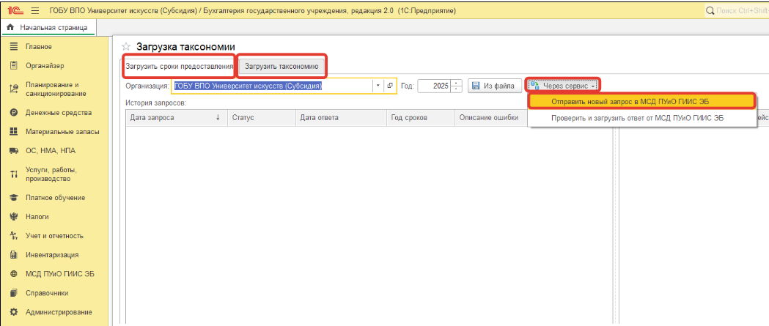769x326 pixels.
Task: Increase the Год value with stepper
Action: [457, 83]
